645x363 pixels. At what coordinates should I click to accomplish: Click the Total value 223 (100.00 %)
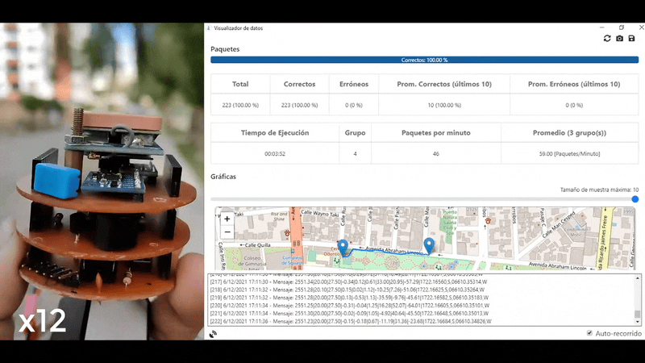(240, 105)
